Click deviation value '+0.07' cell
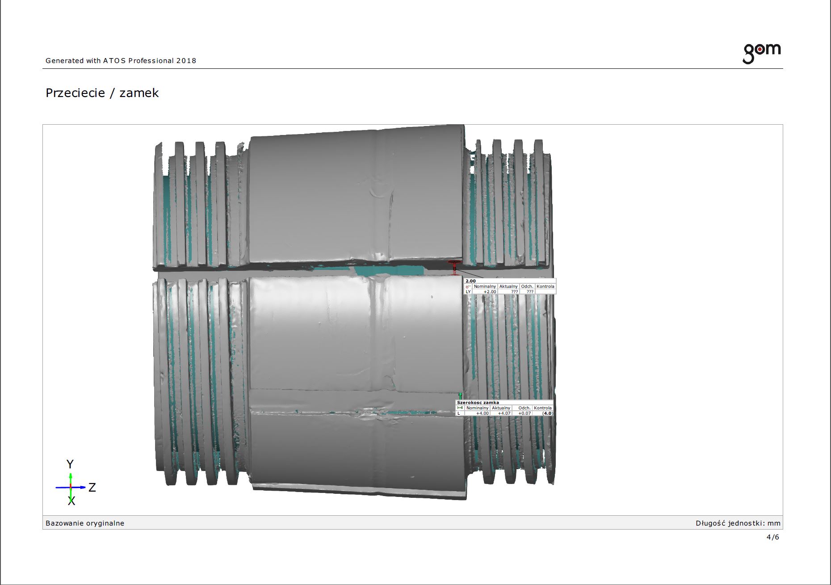The image size is (831, 585). point(522,413)
